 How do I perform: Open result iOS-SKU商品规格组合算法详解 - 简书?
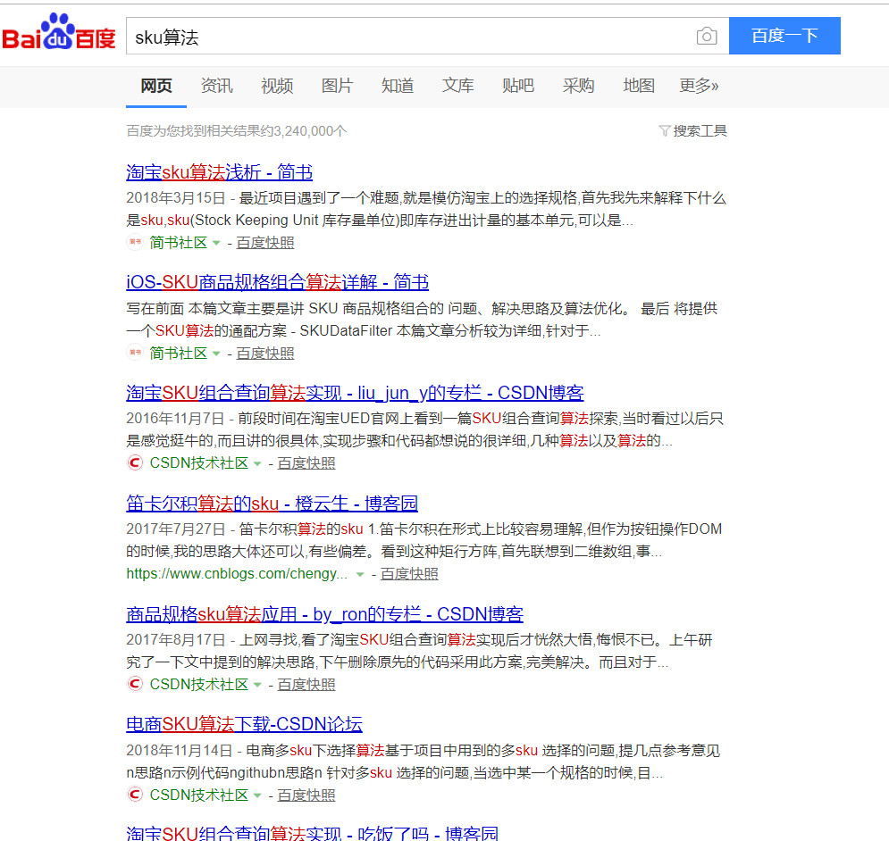click(x=277, y=282)
